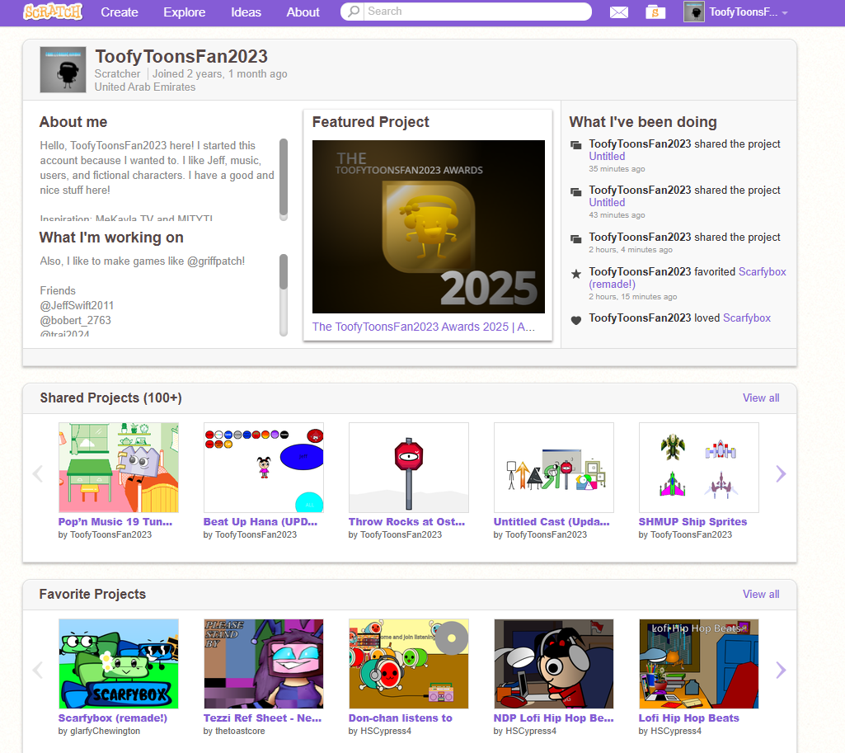This screenshot has height=753, width=845.
Task: Open NDP Lofi Hip Hop Be... thumbnail
Action: coord(554,664)
